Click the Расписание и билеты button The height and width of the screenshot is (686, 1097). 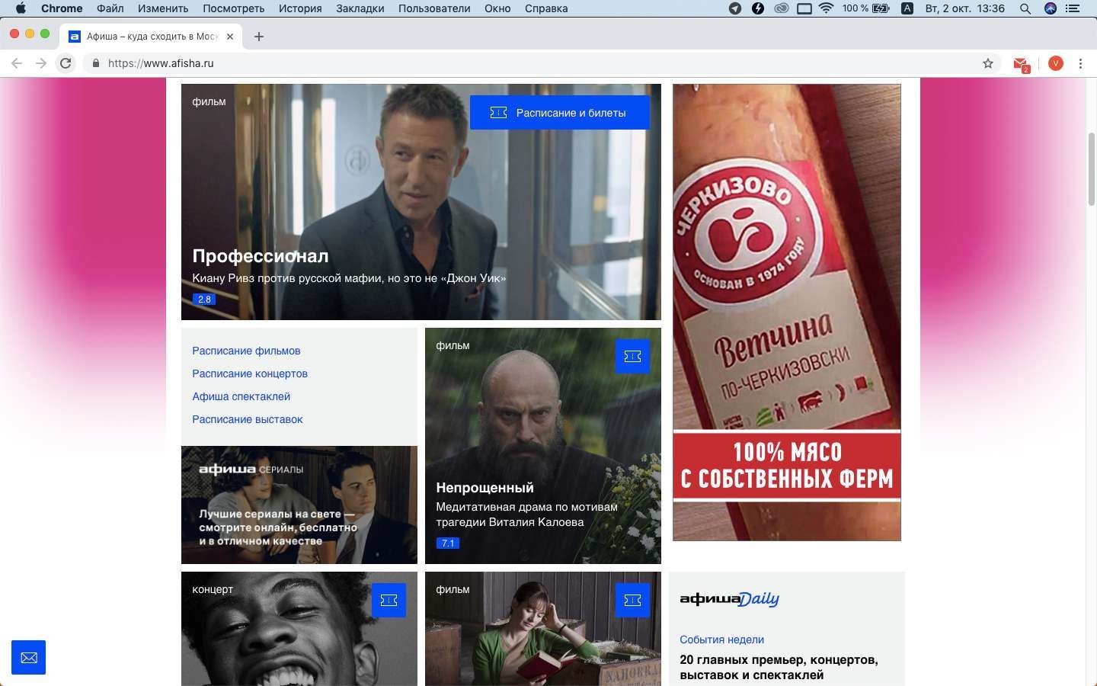(560, 112)
